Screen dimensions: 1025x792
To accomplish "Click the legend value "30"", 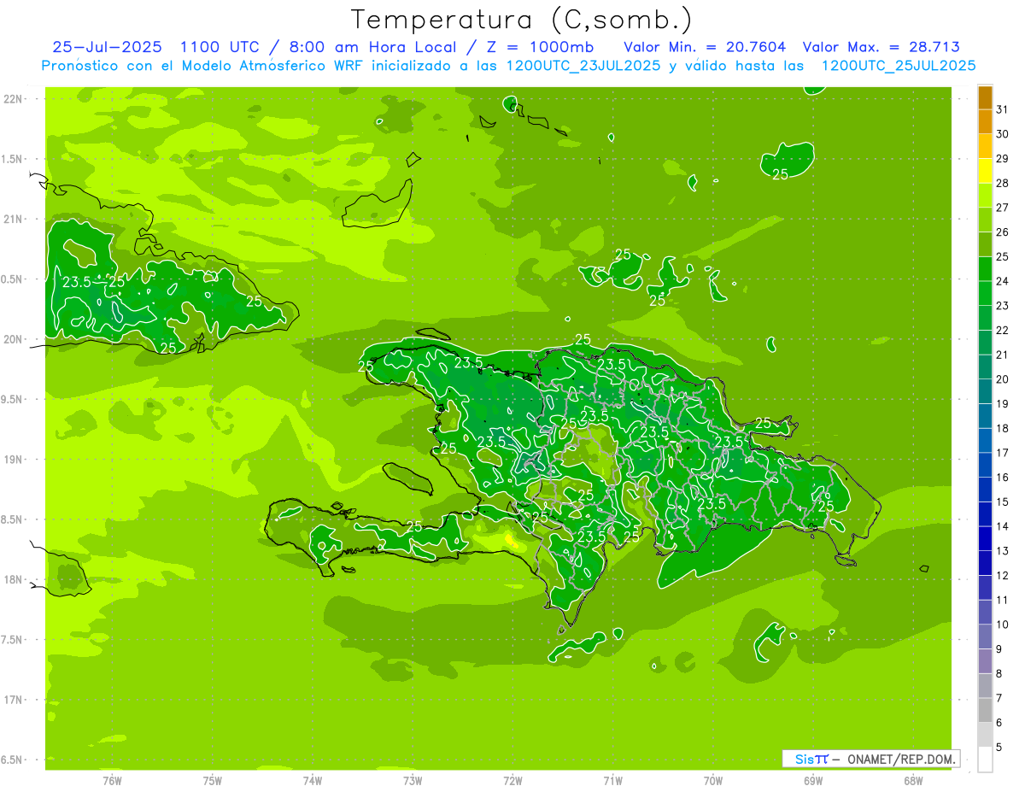I will [x=1002, y=134].
